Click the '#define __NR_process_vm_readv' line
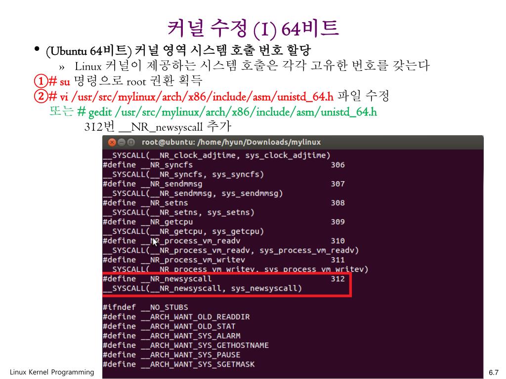Viewport: 506px width, 379px height. point(224,241)
